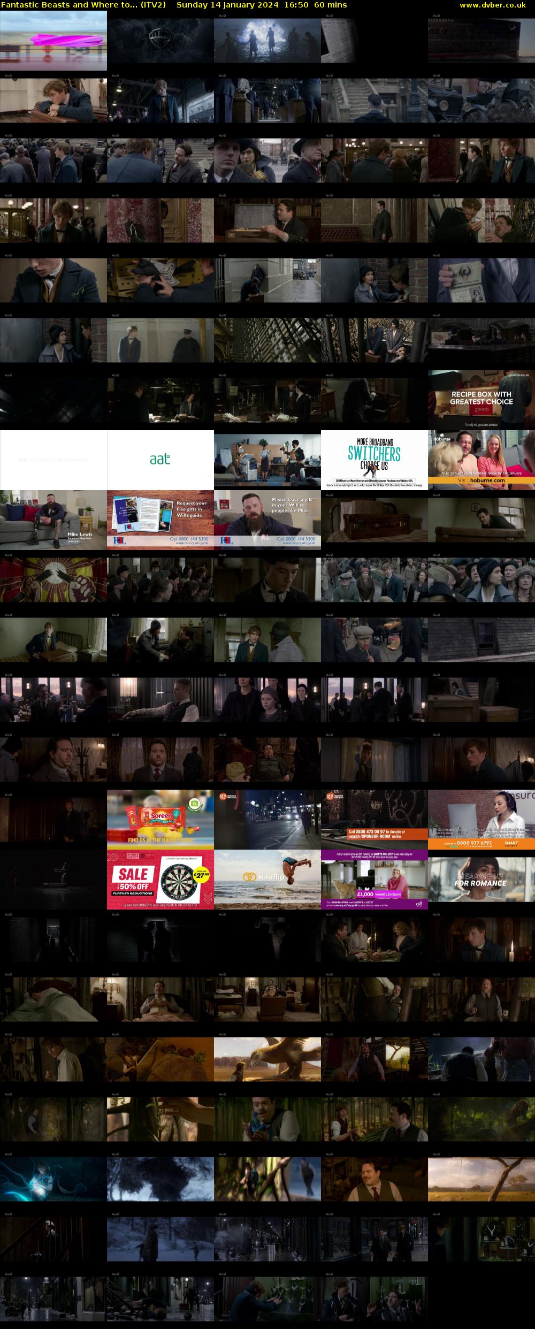
Task: Open the euroflip beach advert thumbnail
Action: click(x=267, y=880)
